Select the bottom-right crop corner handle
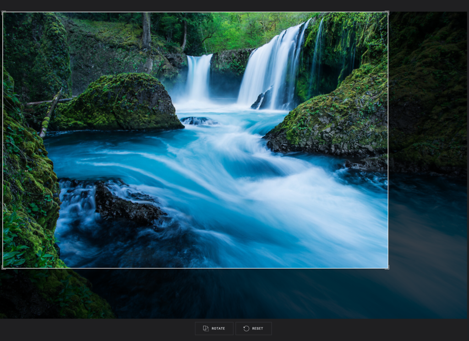Image resolution: width=469 pixels, height=341 pixels. (387, 267)
